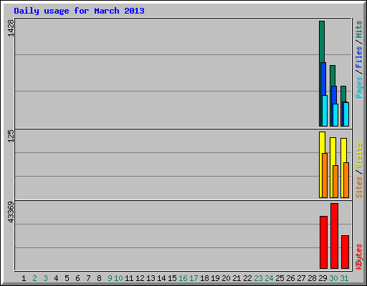This screenshot has width=367, height=286.
Task: Click day 10 on the x-axis
Action: pos(118,278)
